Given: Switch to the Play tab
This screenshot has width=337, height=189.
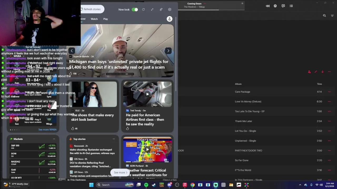Looking at the screenshot, I should 106,19.
